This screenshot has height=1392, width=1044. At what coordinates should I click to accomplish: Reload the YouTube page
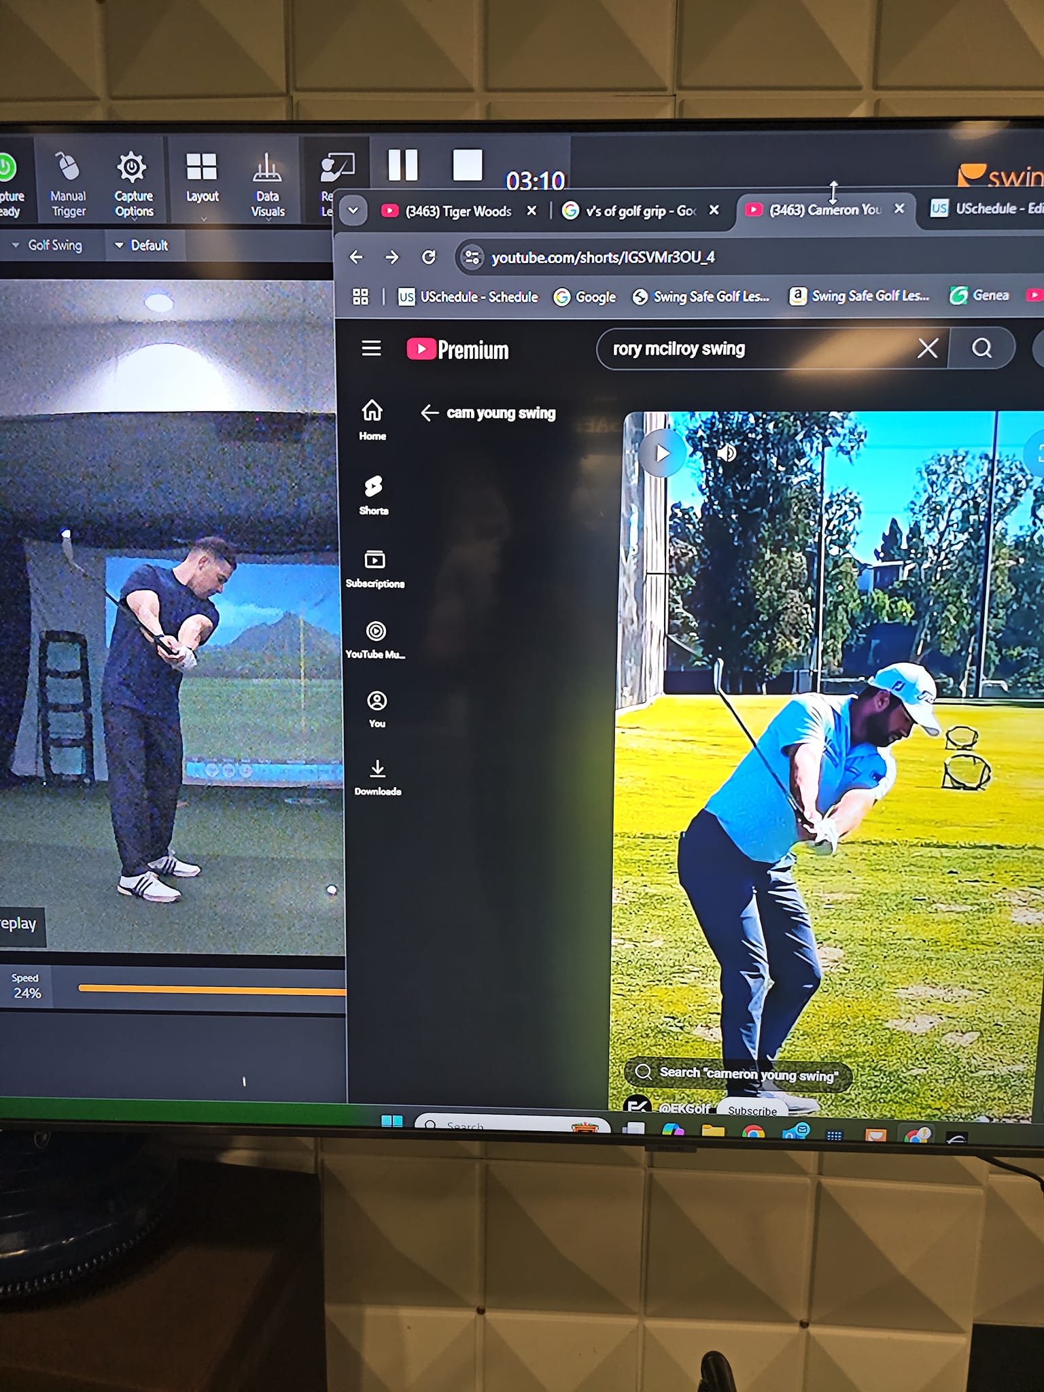428,257
